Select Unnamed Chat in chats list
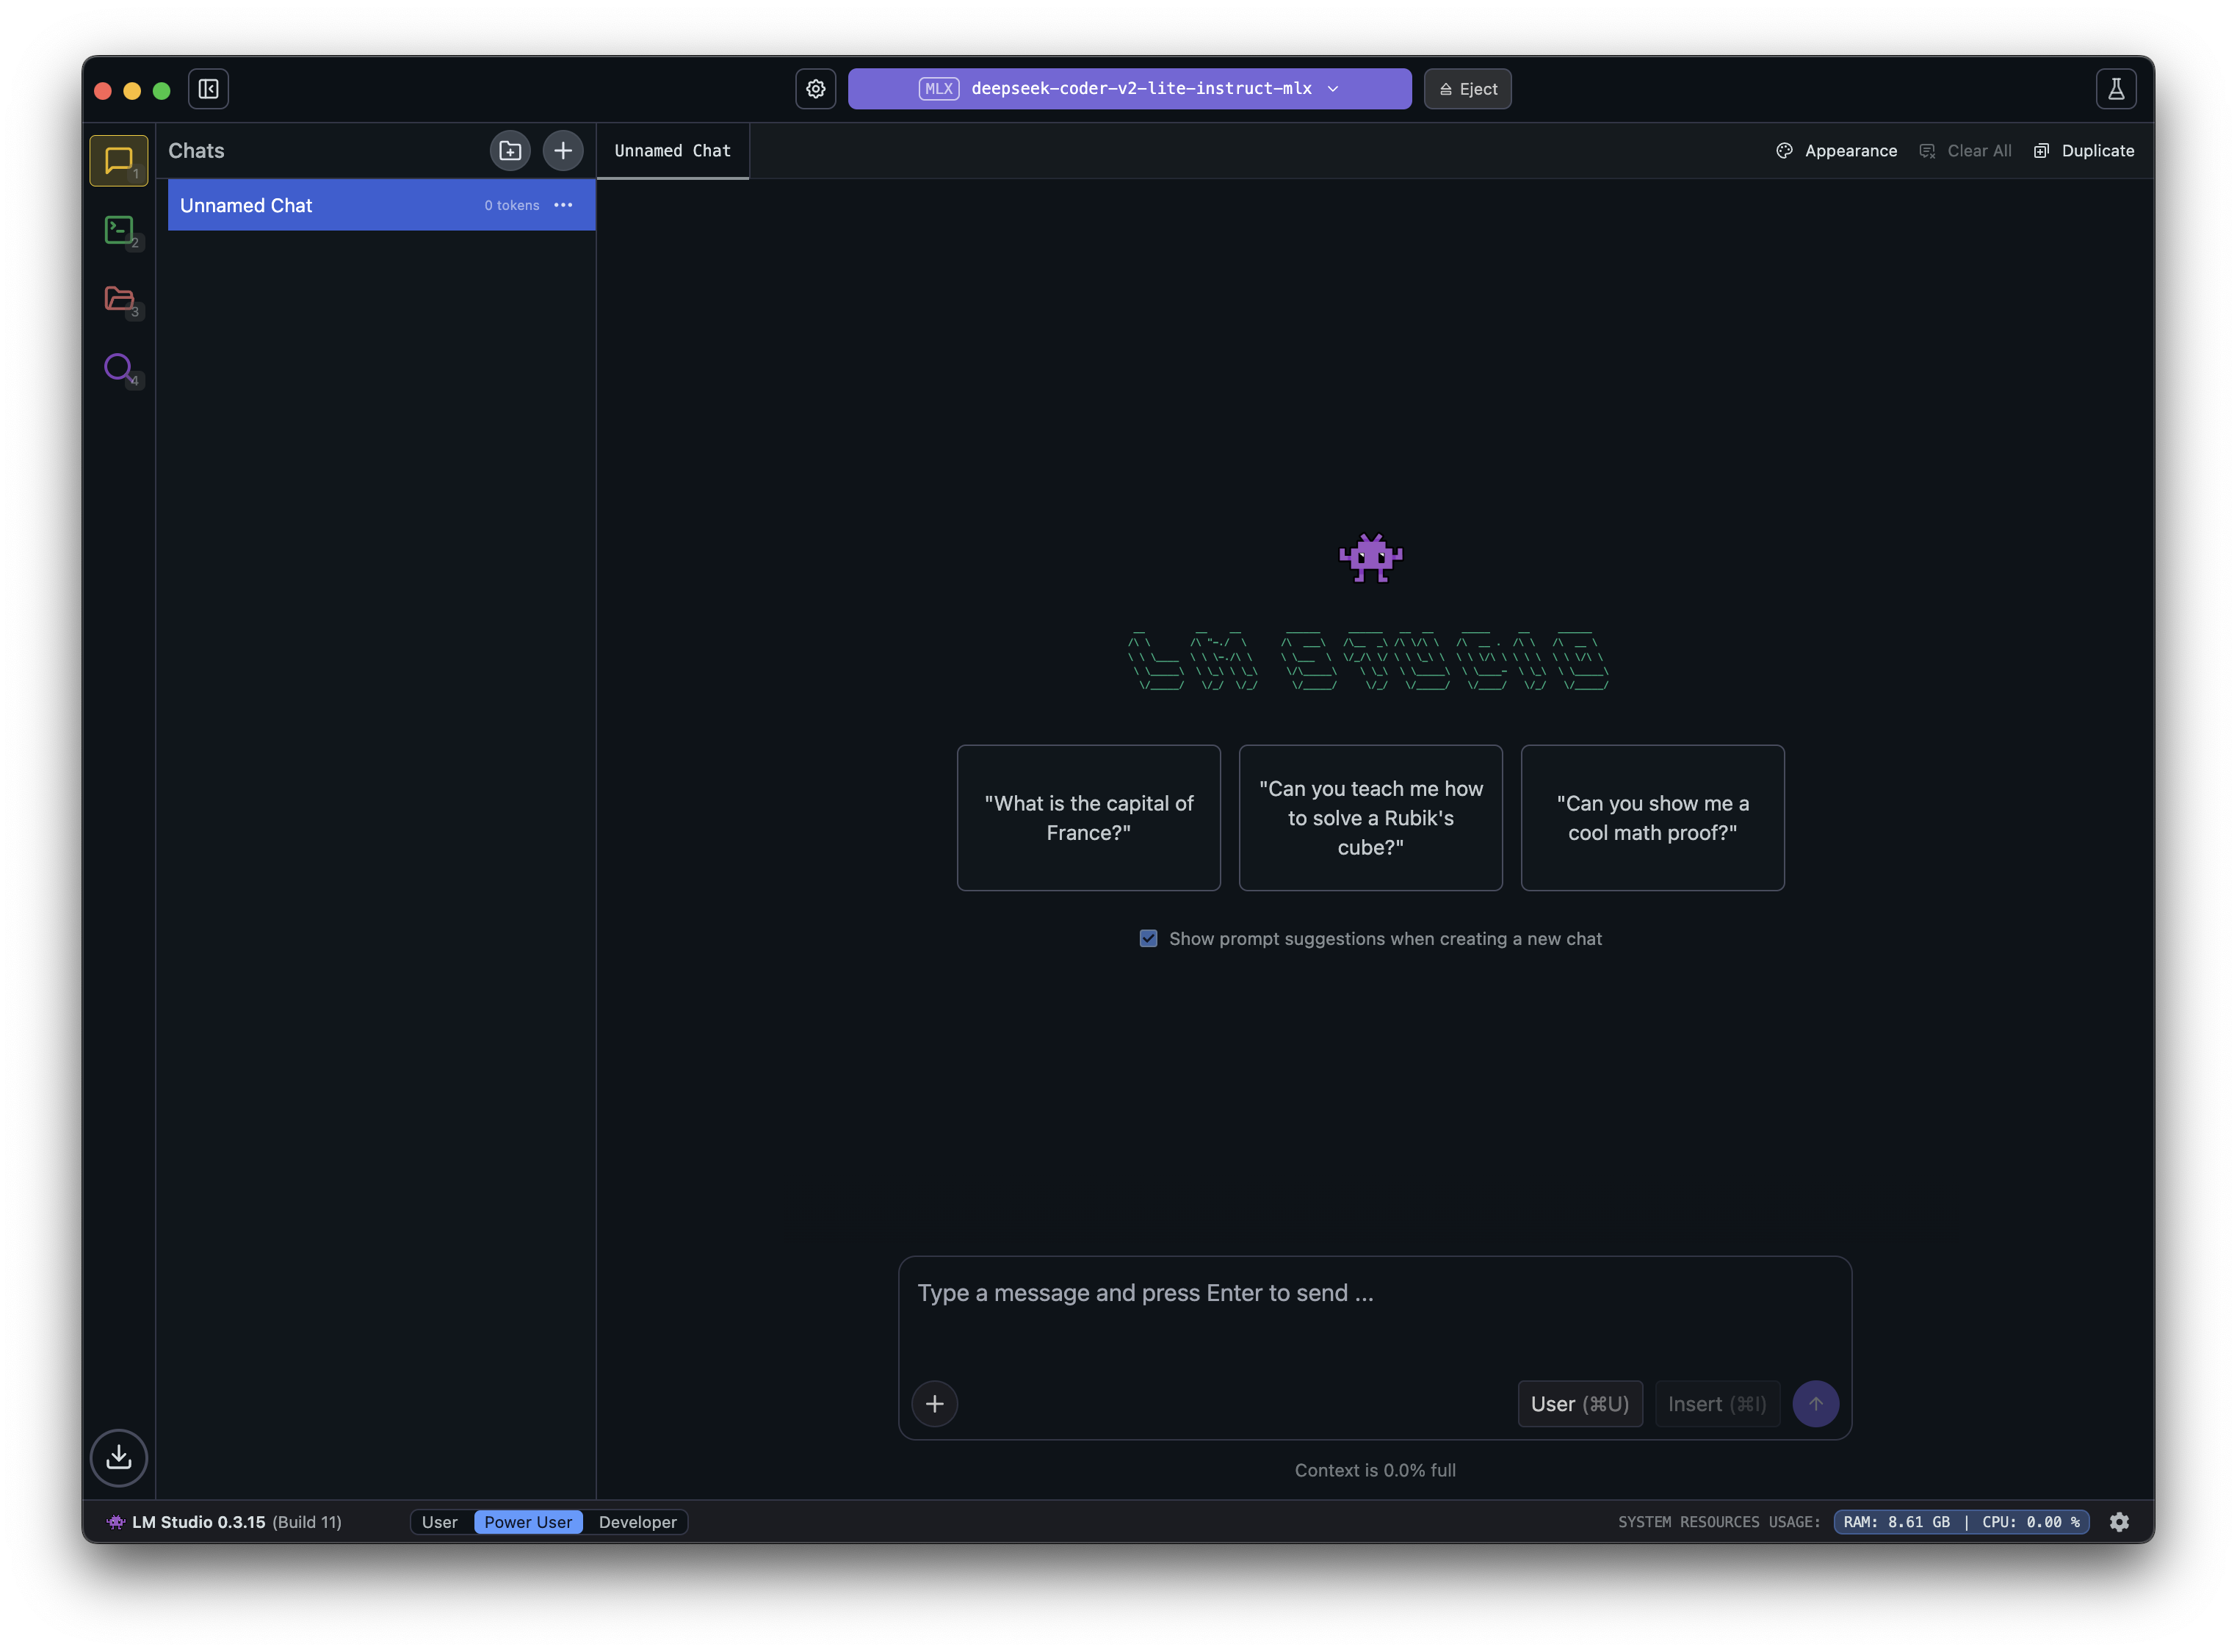Image resolution: width=2237 pixels, height=1652 pixels. click(381, 205)
